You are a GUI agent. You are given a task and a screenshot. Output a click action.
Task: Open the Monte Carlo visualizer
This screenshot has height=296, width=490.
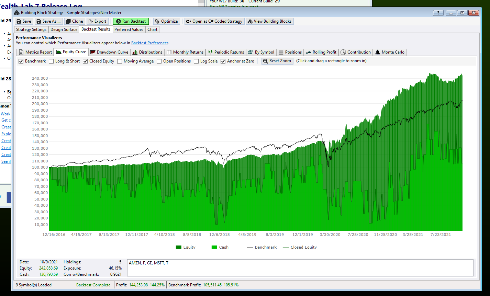(x=390, y=52)
